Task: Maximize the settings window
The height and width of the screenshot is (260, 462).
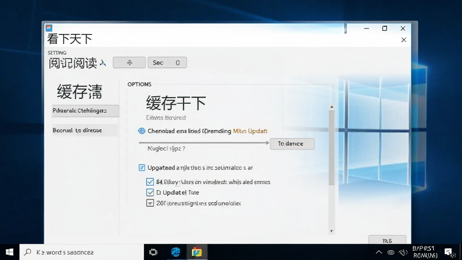Action: [x=384, y=28]
